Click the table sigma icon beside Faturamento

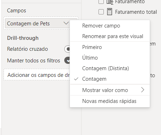pos(110,2)
